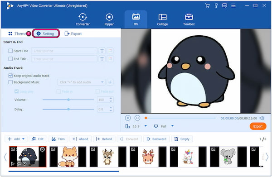Viewport: 272px width, 177px height.
Task: Mute the preview with the speaker icon
Action: tap(262, 118)
